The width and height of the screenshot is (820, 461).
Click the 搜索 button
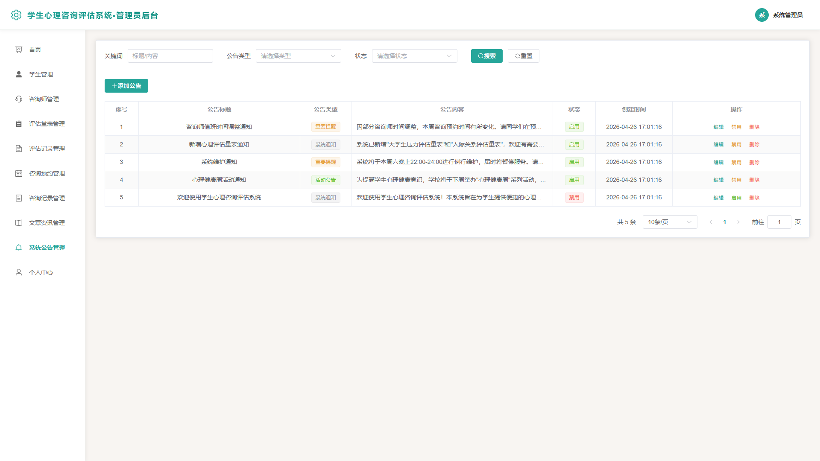487,56
